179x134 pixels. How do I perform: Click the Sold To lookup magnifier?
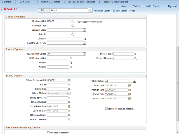point(72,34)
